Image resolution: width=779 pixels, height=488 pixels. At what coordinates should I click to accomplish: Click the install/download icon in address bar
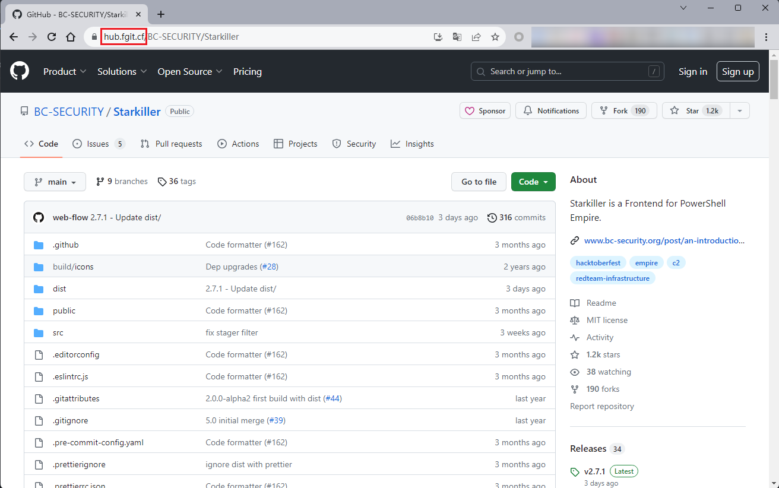pyautogui.click(x=438, y=37)
